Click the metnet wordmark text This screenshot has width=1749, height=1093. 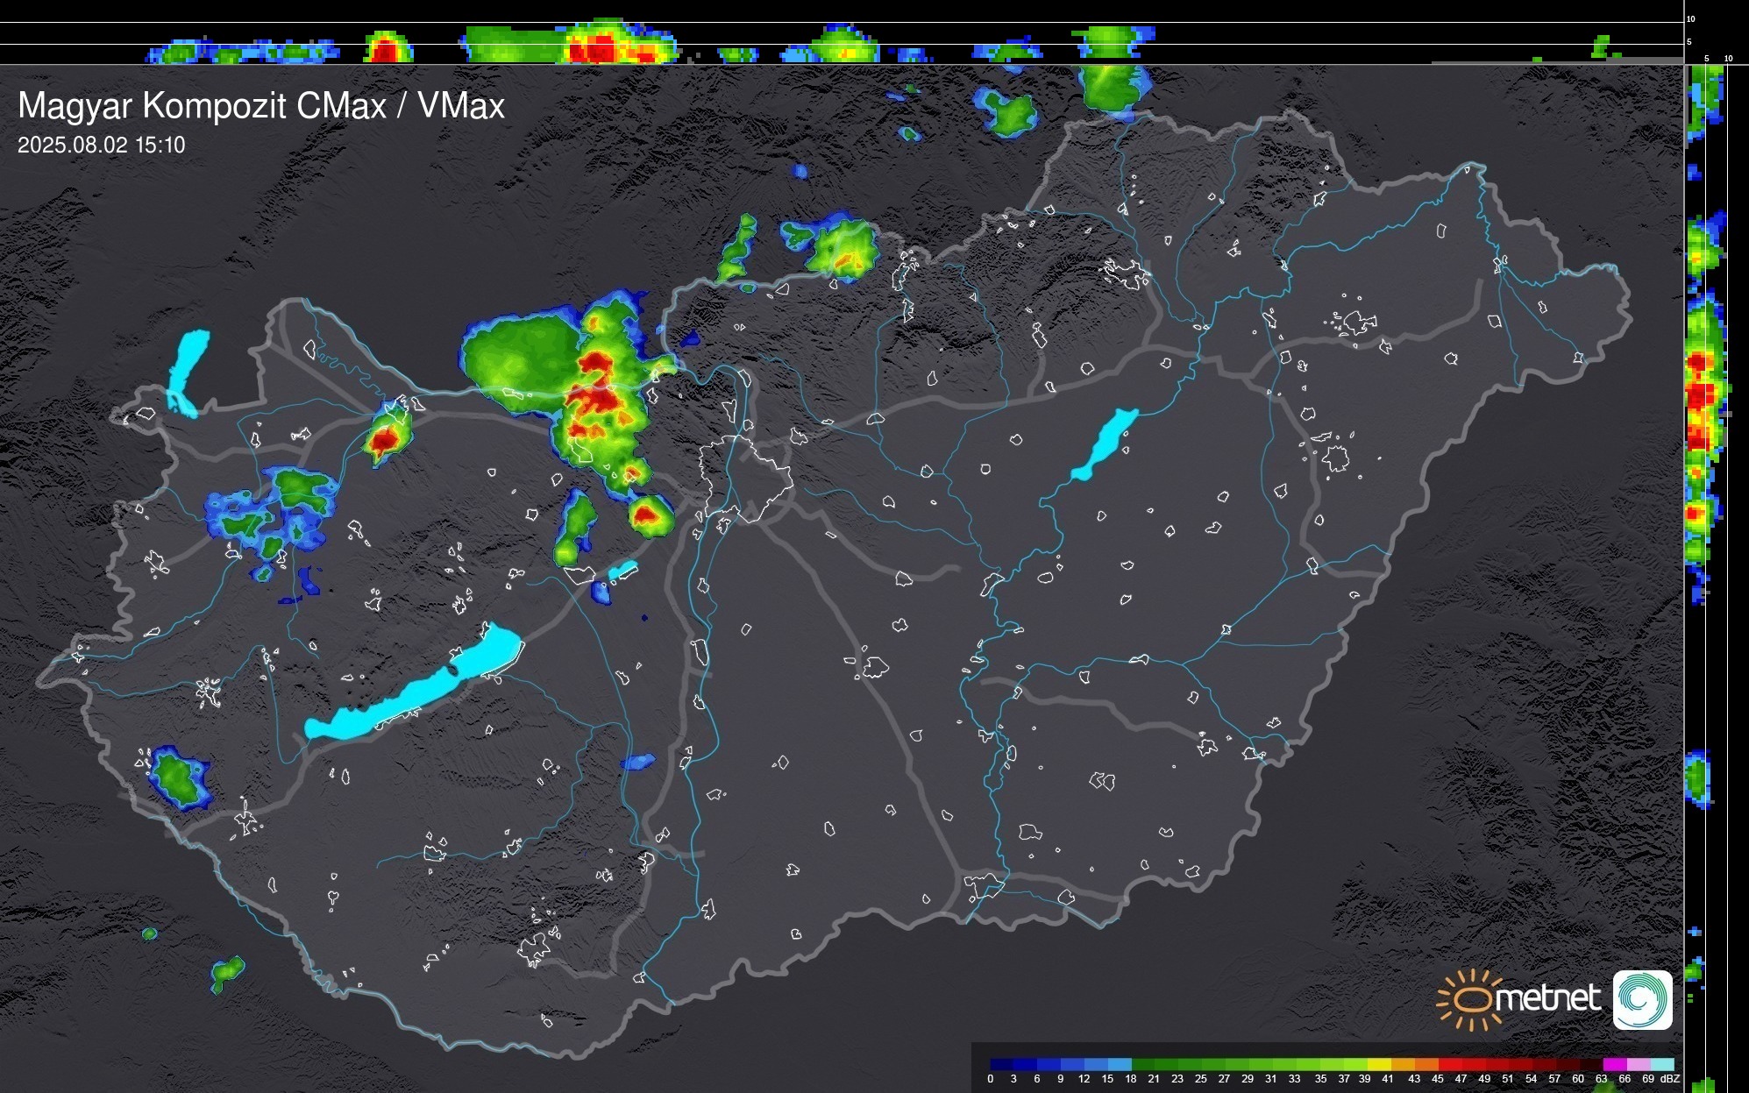(x=1547, y=998)
